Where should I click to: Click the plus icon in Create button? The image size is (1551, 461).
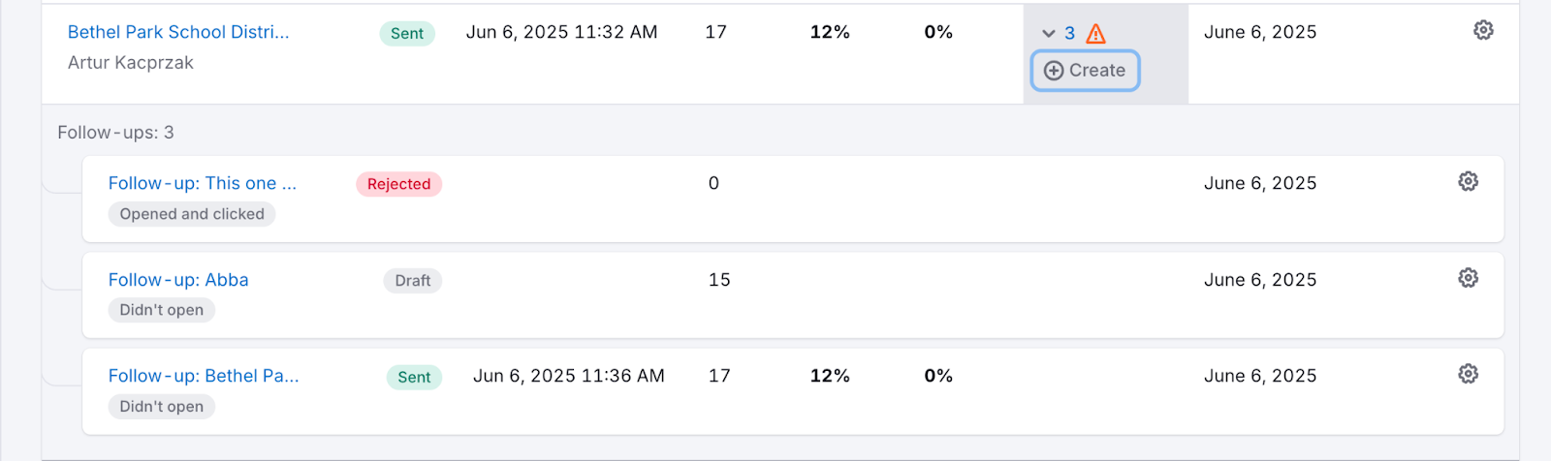(x=1054, y=71)
